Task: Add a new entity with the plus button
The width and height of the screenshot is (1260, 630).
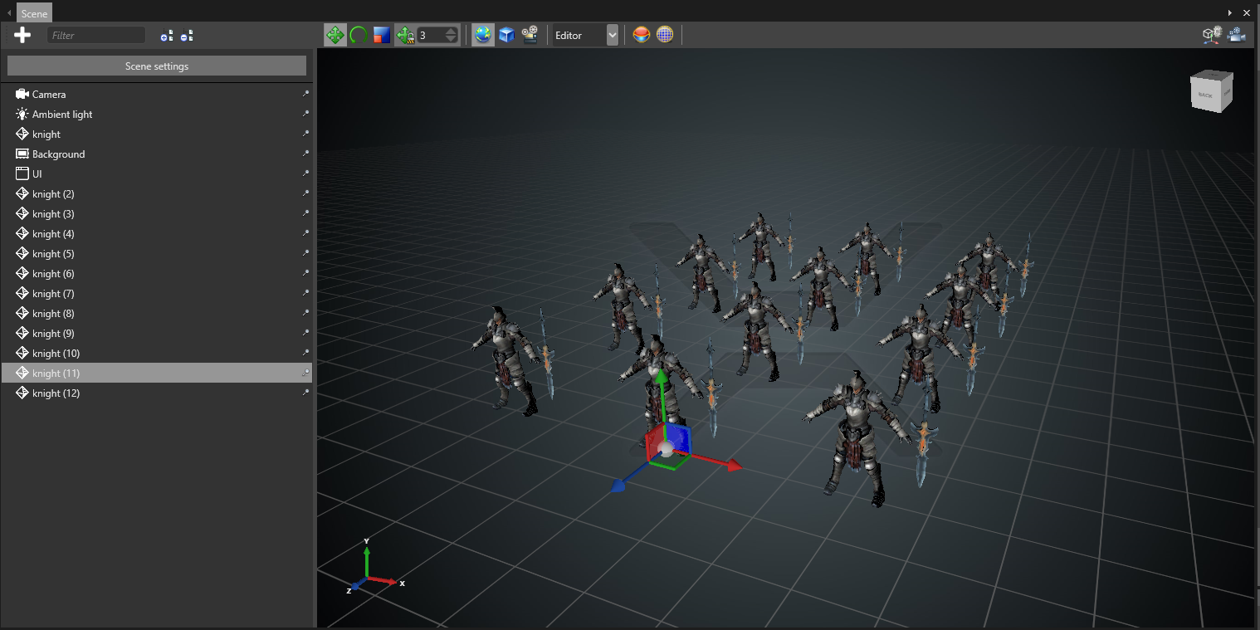Action: [x=22, y=35]
